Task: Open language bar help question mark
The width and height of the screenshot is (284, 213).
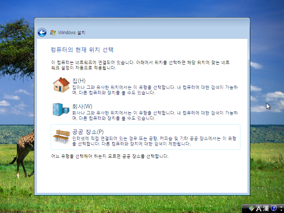Action: pyautogui.click(x=274, y=208)
